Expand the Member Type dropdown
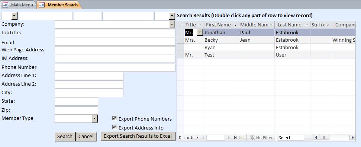Screen dimensions: 361x147 point(95,119)
